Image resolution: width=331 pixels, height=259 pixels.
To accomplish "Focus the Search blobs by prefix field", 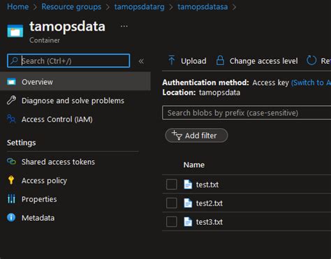I will (247, 113).
